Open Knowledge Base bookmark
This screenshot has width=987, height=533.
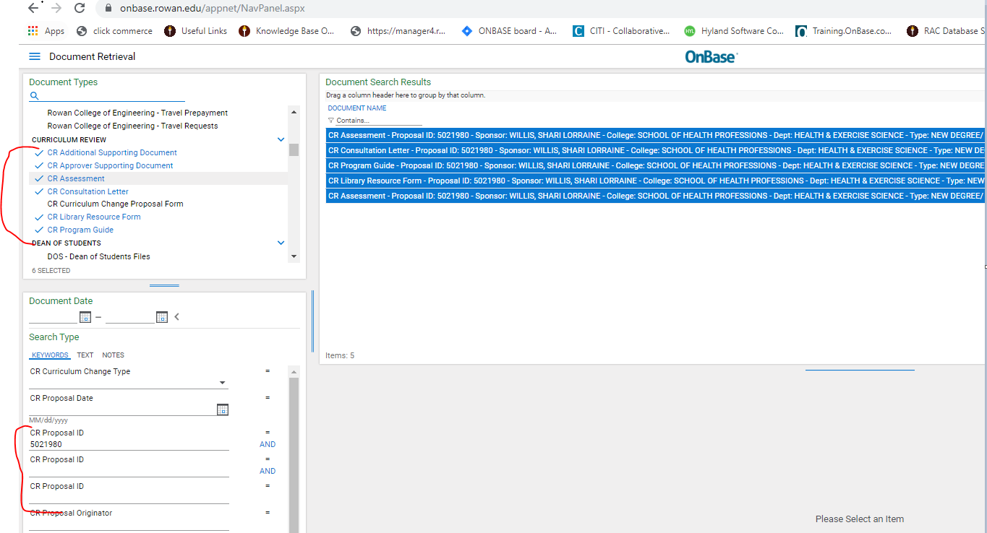[x=287, y=31]
